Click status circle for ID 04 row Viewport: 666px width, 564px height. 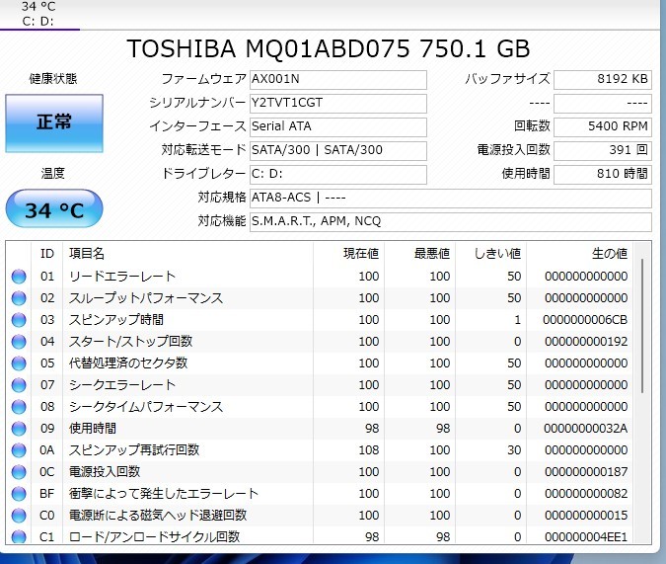19,342
